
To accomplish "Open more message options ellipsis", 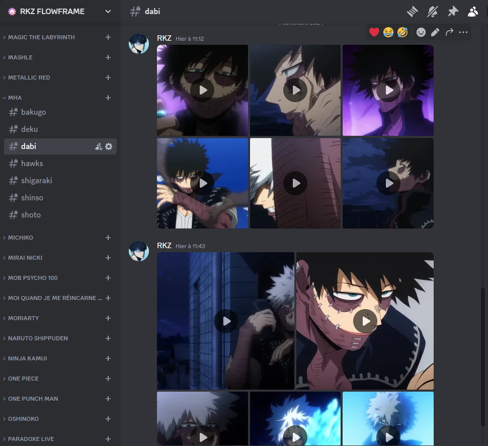I will pos(463,32).
